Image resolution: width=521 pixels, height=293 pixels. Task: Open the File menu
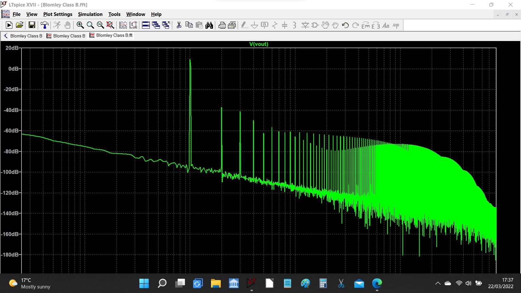(x=17, y=14)
